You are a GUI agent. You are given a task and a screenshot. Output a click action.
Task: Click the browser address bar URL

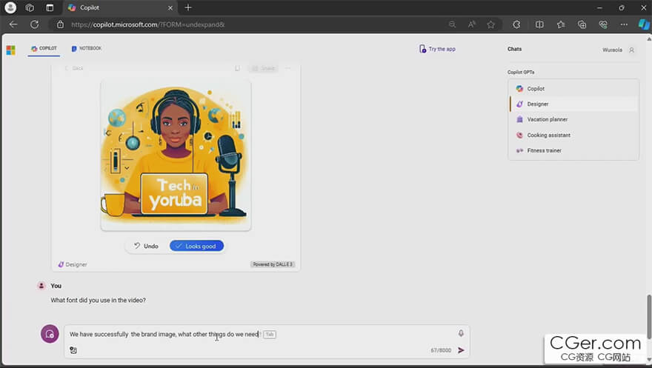click(x=147, y=24)
